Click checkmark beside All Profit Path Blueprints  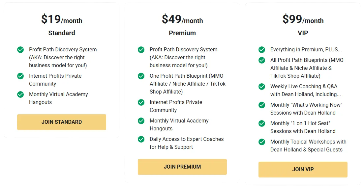[x=262, y=60]
